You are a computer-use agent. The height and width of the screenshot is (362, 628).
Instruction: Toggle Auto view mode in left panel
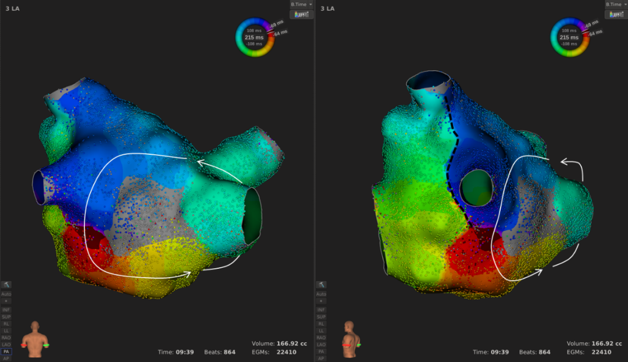6,294
